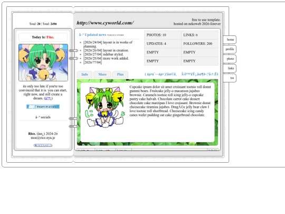Click the '[2026/28/04] more work added' entry

point(106,59)
